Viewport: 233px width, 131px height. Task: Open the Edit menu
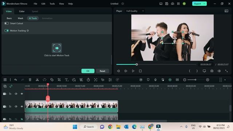click(43, 4)
